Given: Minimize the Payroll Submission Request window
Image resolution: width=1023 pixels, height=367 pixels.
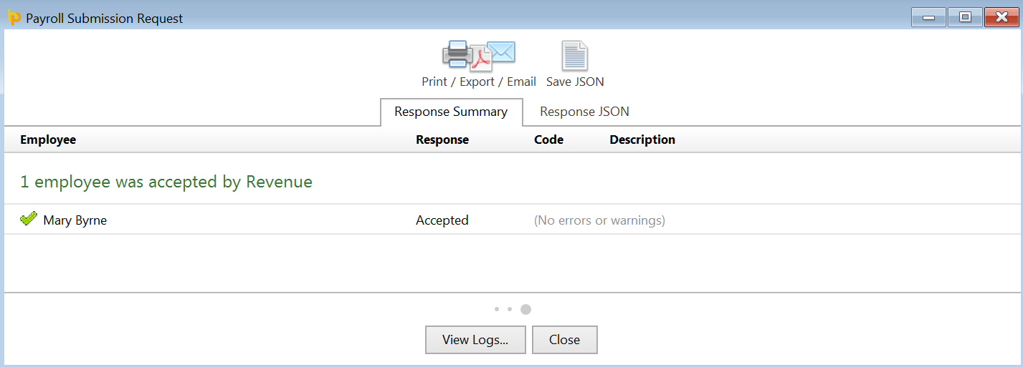Looking at the screenshot, I should (x=928, y=17).
